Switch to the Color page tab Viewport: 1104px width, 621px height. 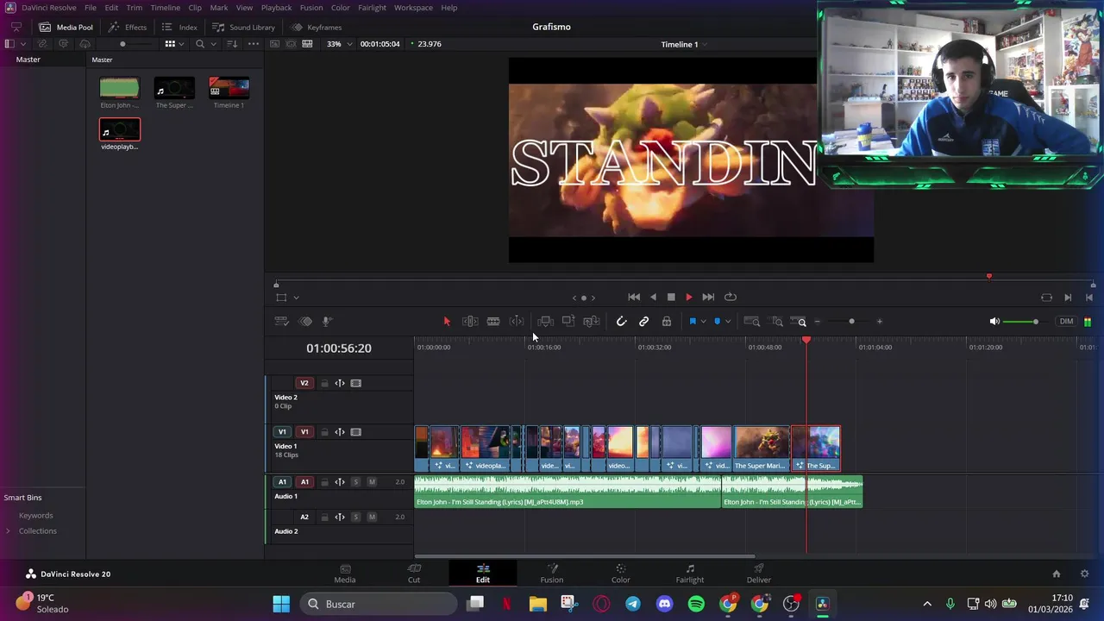point(621,574)
